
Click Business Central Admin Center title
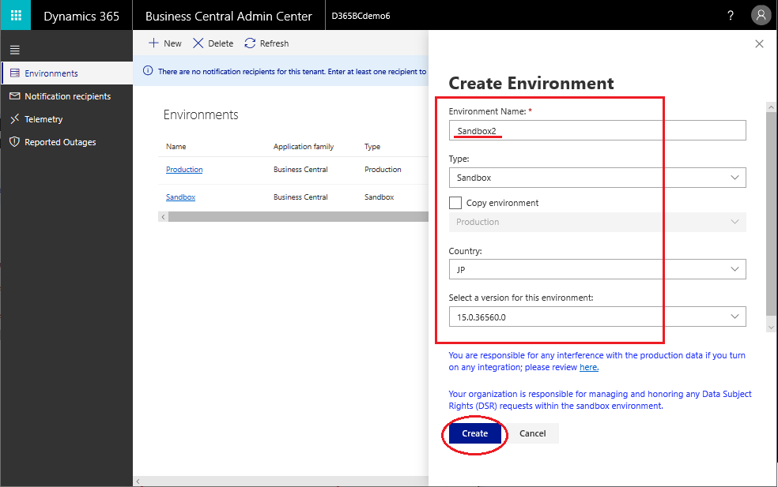coord(228,16)
